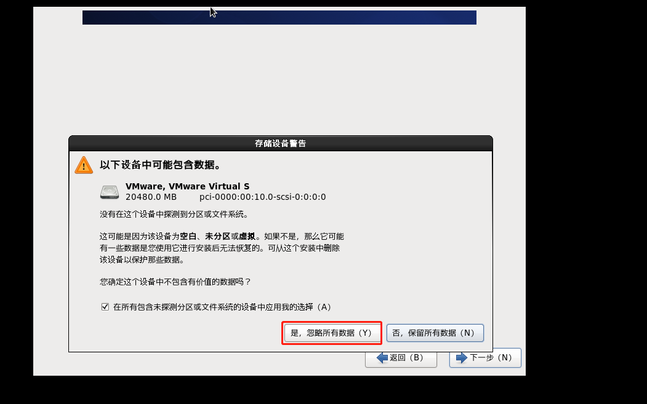The image size is (647, 404).
Task: Click the hard disk drive icon
Action: (x=110, y=192)
